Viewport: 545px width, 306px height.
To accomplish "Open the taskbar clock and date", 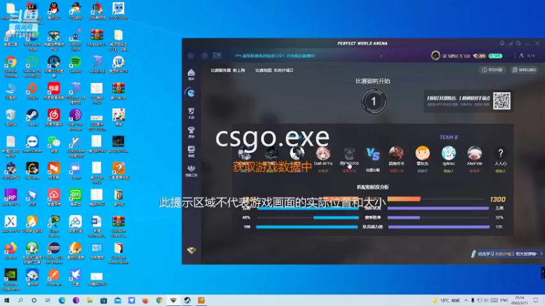I will click(x=520, y=300).
